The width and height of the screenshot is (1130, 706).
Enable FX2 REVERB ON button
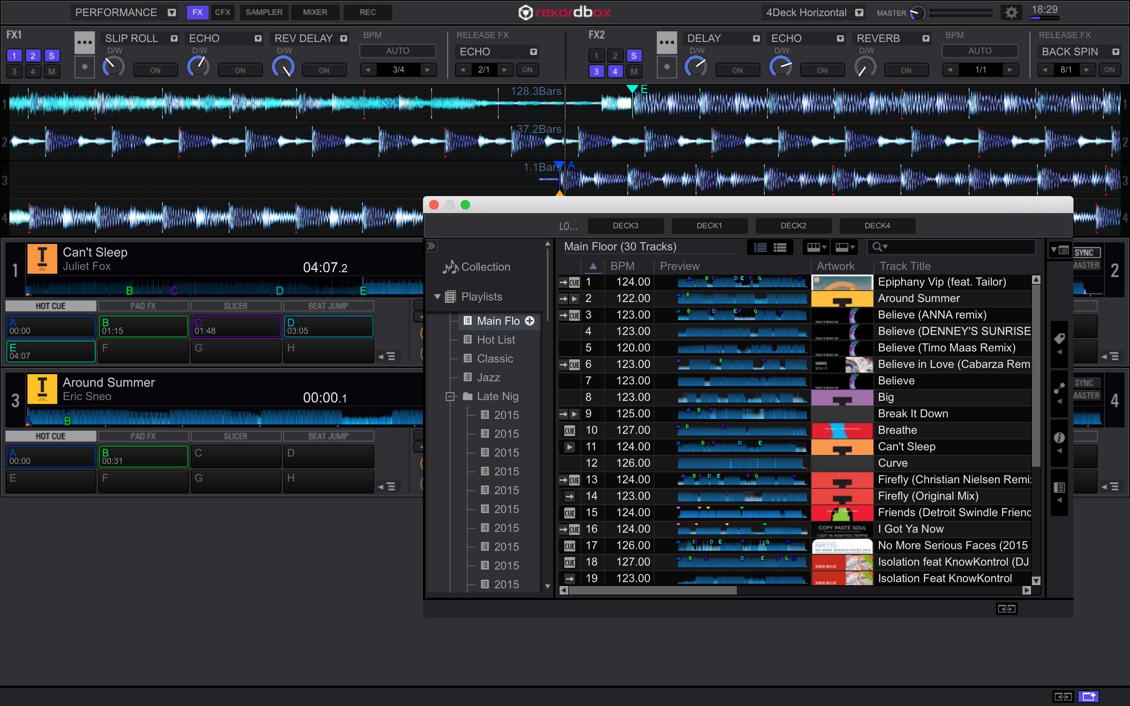click(x=906, y=70)
